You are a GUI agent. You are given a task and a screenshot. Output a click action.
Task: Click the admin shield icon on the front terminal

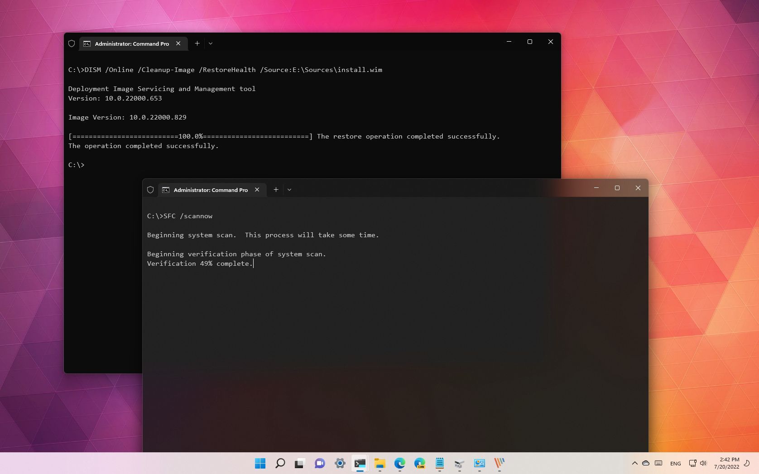pyautogui.click(x=150, y=190)
